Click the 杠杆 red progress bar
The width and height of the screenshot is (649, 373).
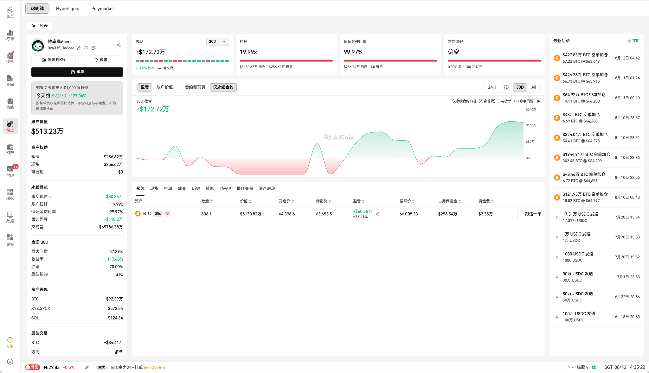(286, 60)
